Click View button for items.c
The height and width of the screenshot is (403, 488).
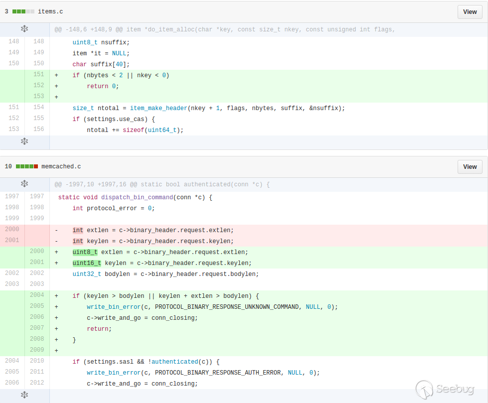pyautogui.click(x=470, y=11)
